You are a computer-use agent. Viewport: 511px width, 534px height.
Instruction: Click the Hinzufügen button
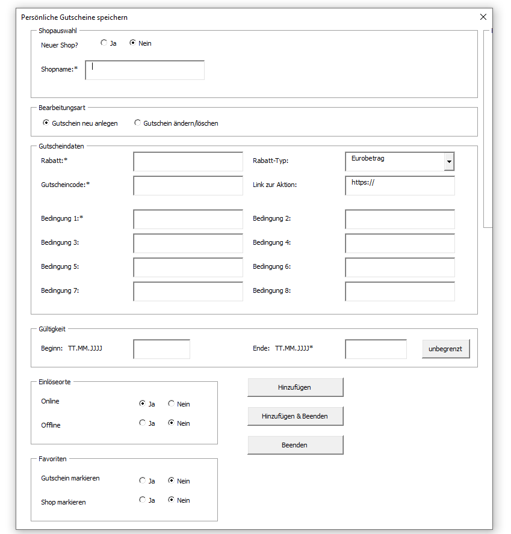[295, 387]
